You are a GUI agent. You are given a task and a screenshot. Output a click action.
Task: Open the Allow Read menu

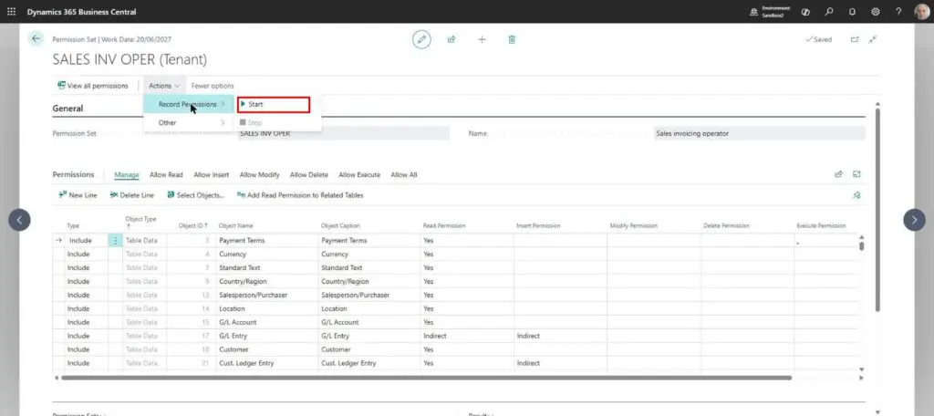click(x=166, y=174)
